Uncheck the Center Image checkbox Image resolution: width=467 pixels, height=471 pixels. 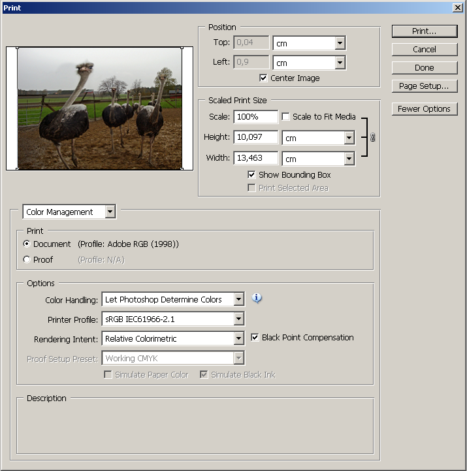point(263,78)
